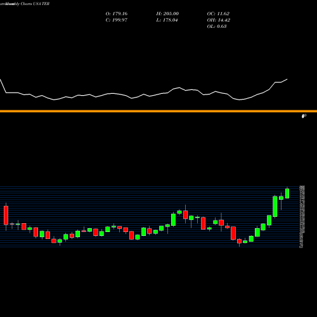This screenshot has height=317, width=317.
Task: Click the low price value L: 178.04
Action: pos(167,20)
